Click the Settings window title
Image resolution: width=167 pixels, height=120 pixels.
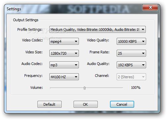(x=14, y=9)
